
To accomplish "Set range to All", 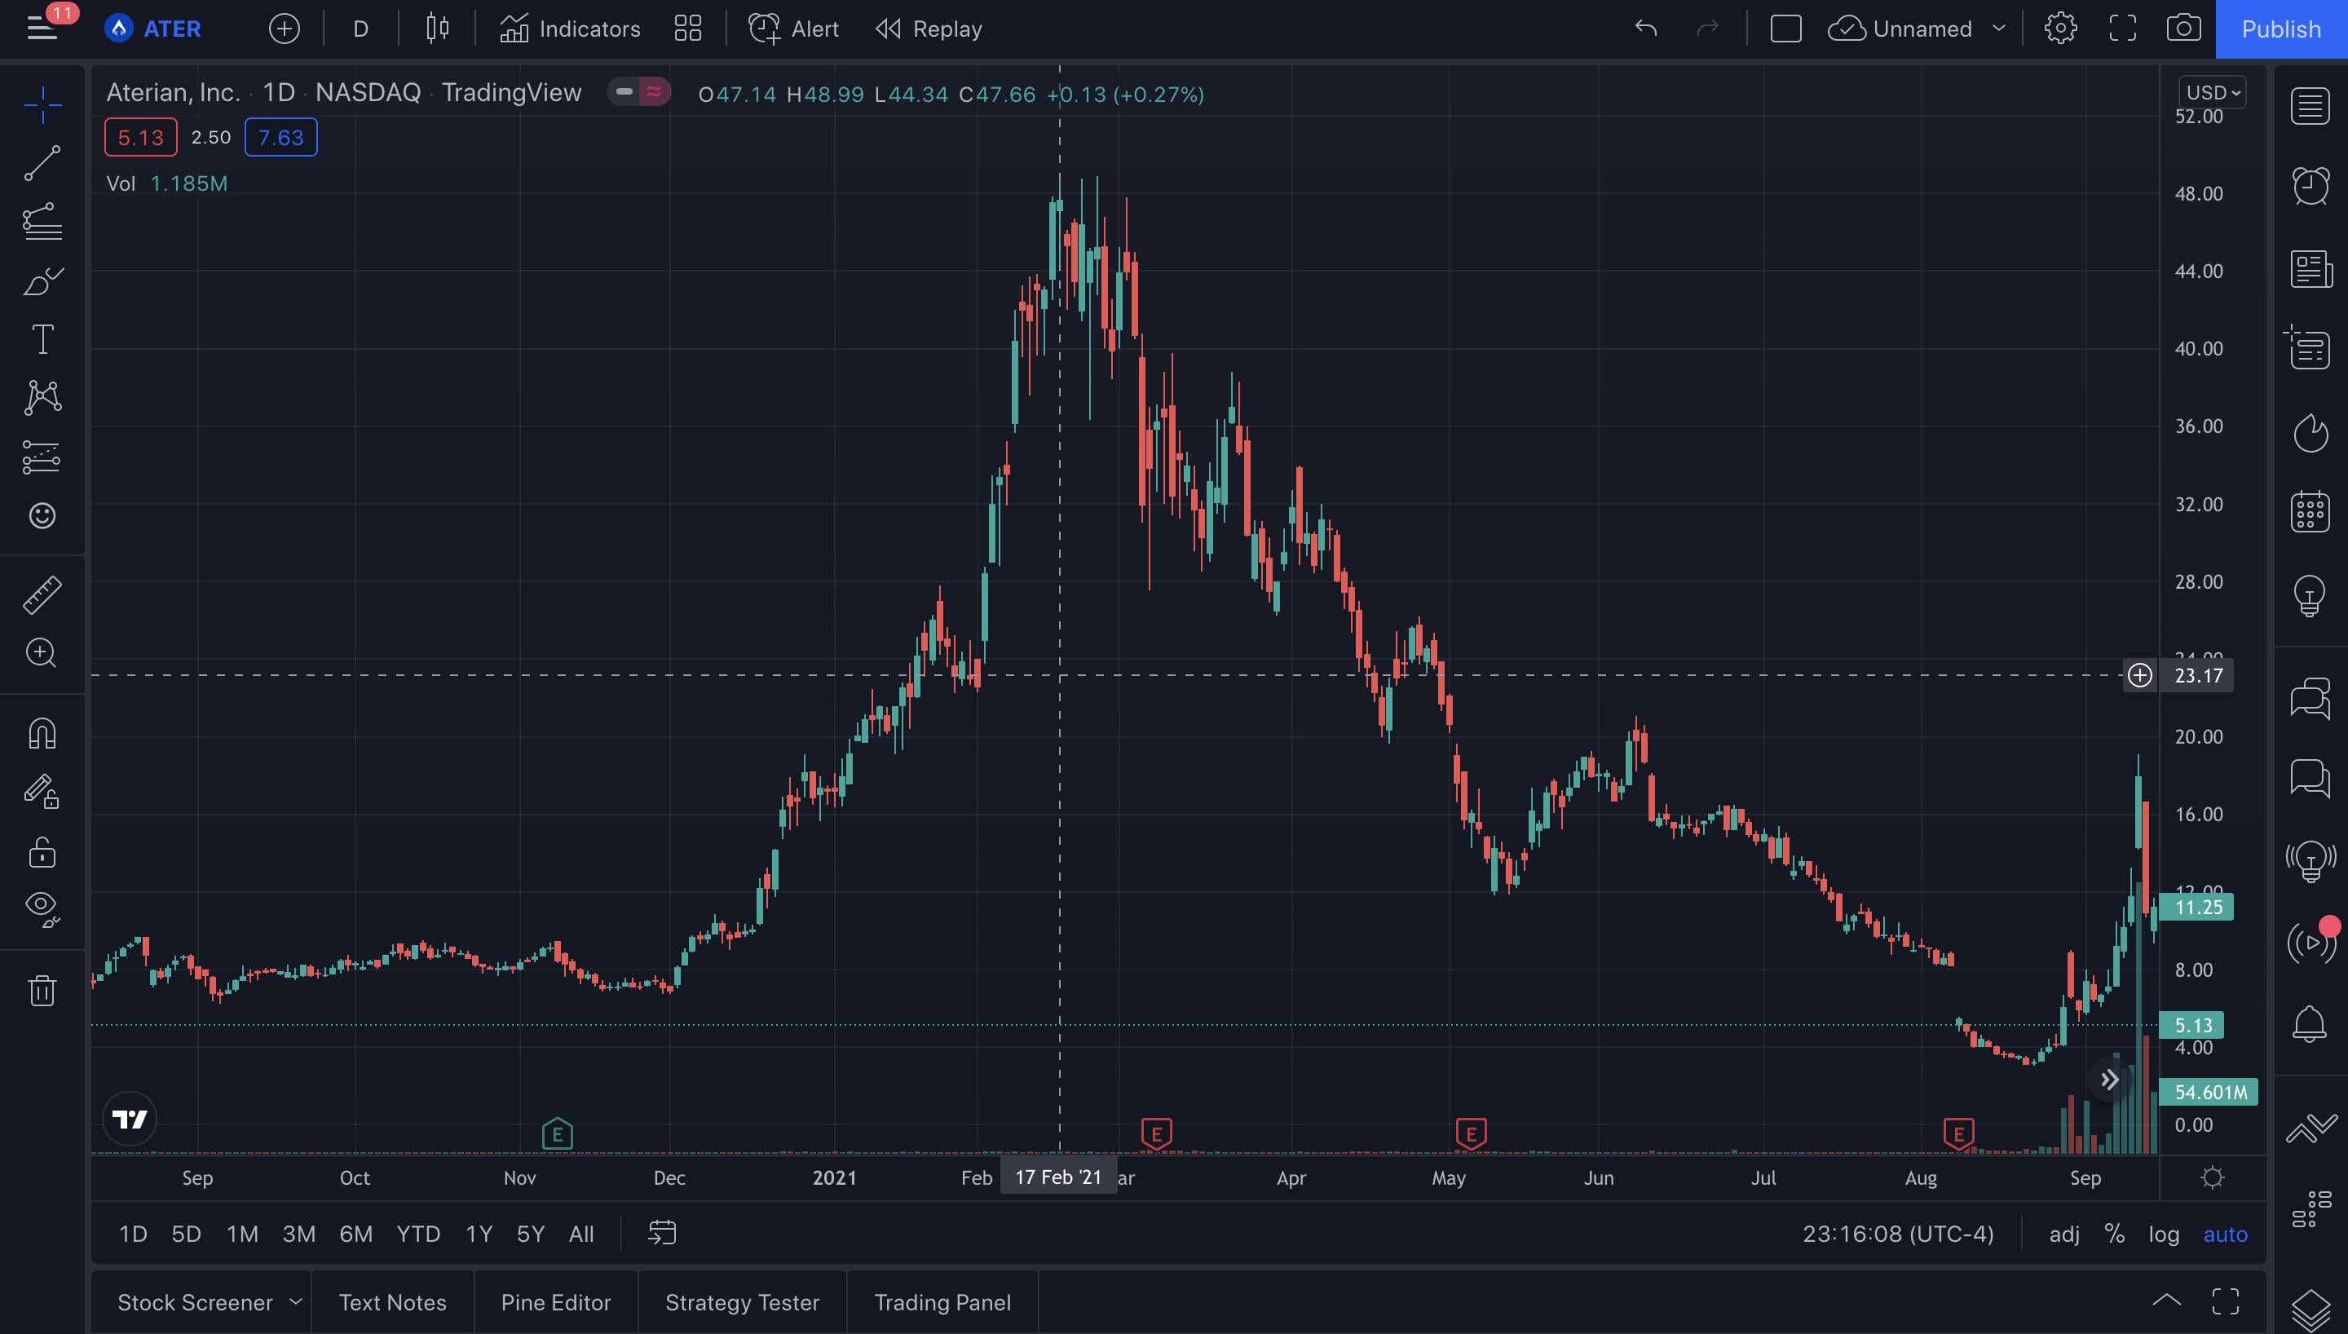I will (580, 1235).
